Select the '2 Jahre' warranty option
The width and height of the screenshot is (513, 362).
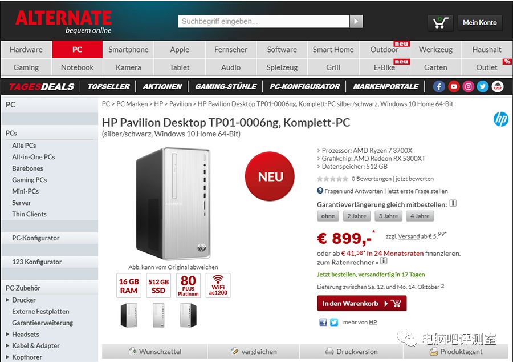click(x=357, y=216)
